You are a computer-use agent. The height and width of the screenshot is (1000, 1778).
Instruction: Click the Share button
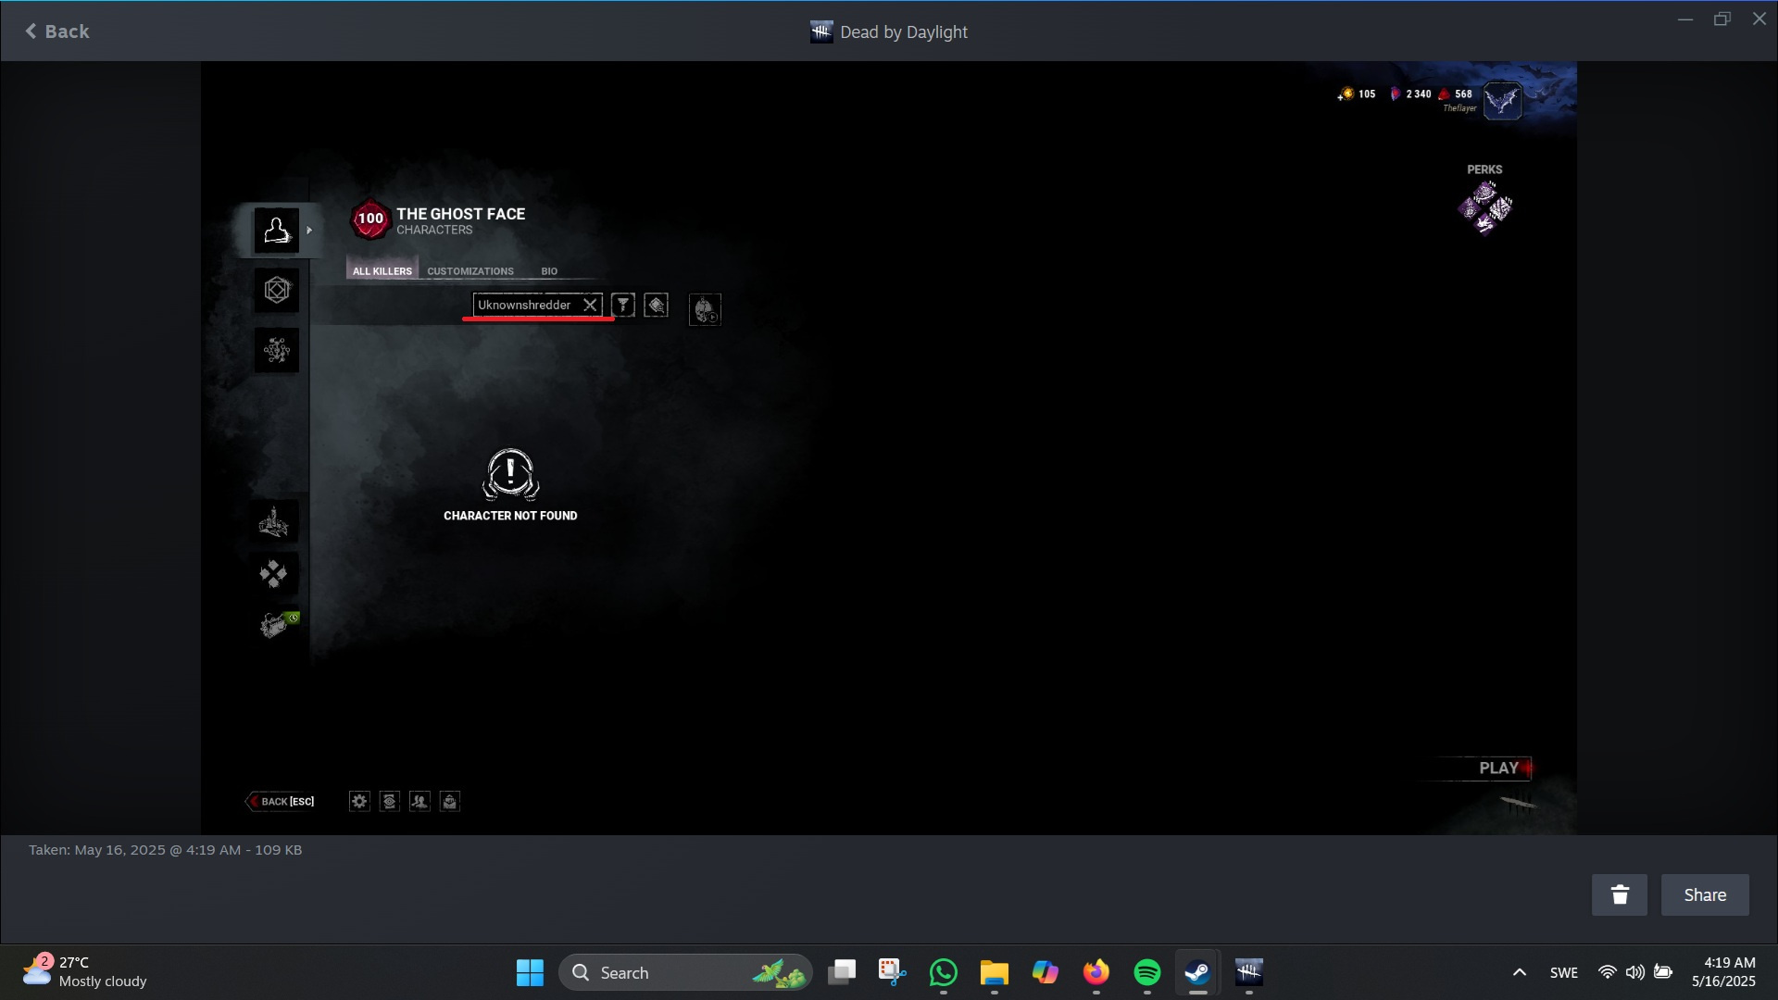[1704, 894]
